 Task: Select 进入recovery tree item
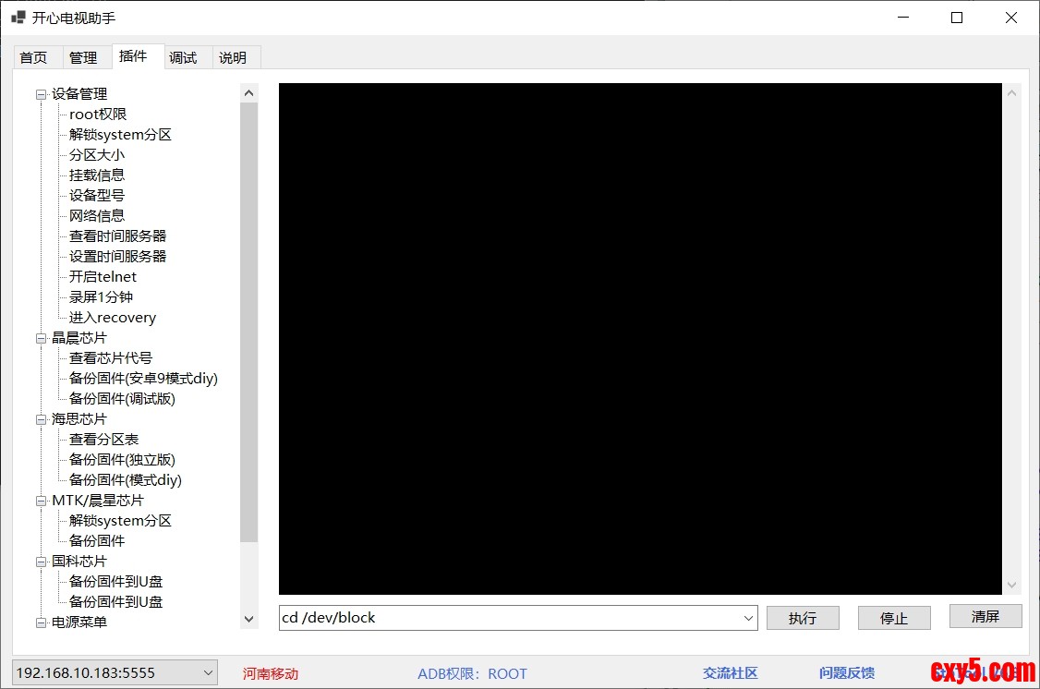(113, 318)
